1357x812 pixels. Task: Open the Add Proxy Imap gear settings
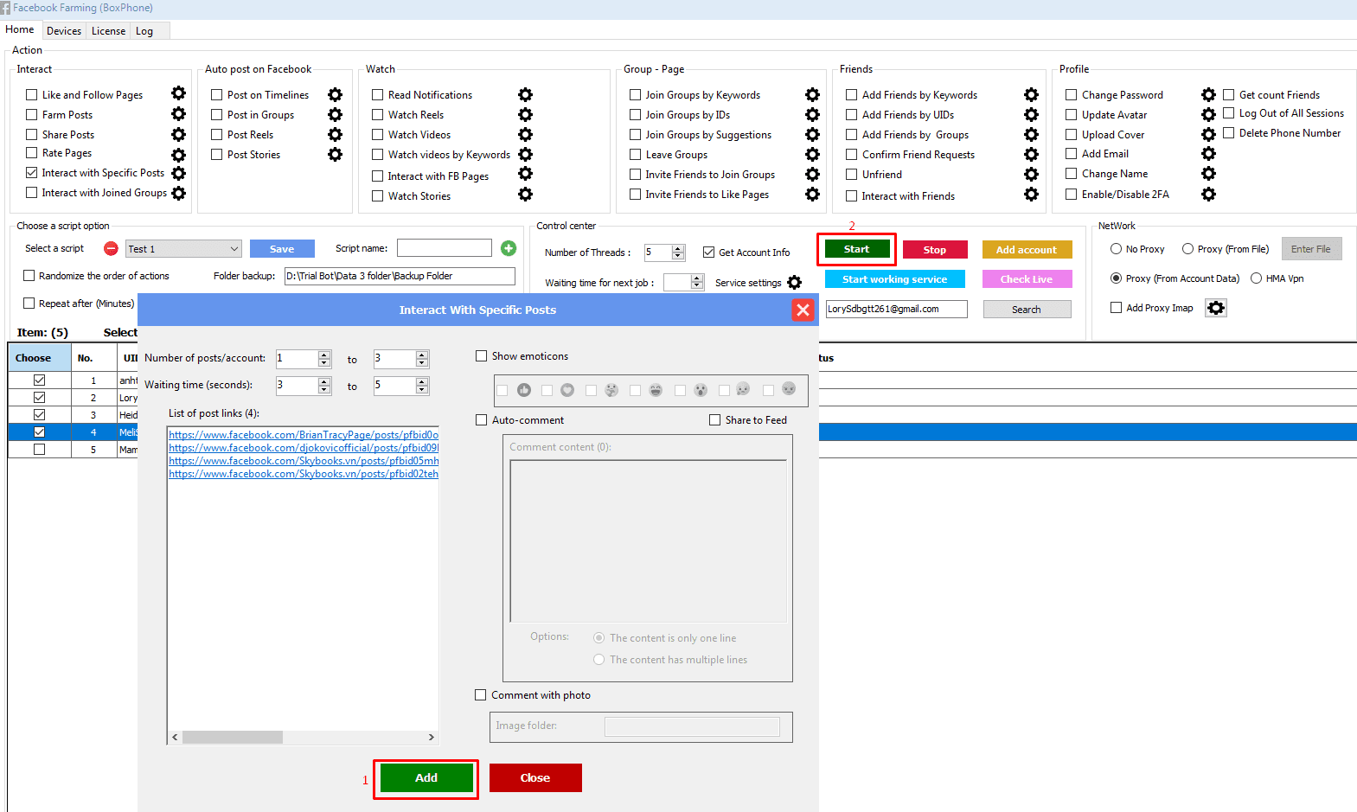(x=1216, y=308)
